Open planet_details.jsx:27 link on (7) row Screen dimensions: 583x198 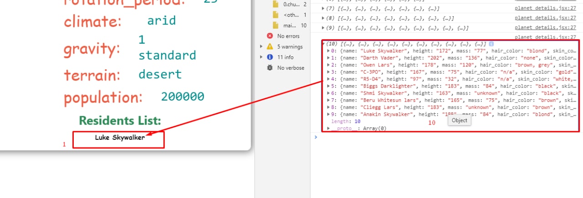pos(546,9)
